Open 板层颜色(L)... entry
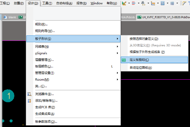 (73, 66)
